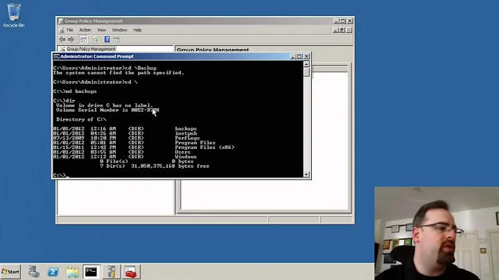Image resolution: width=499 pixels, height=280 pixels.
Task: Open the View menu
Action: 101,30
